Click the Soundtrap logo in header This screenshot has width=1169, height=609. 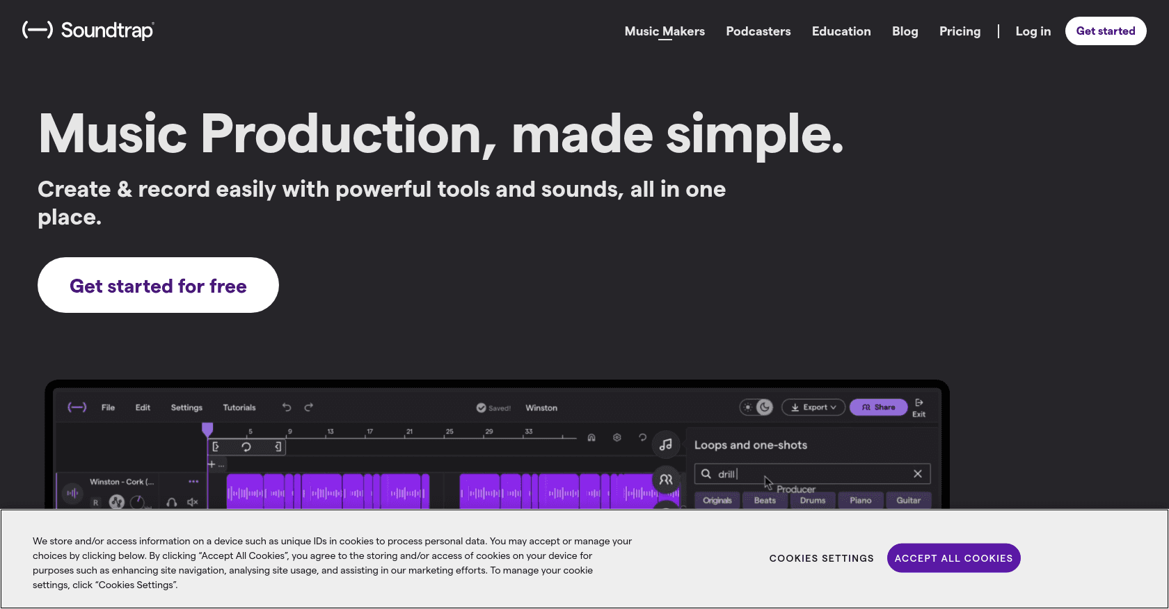click(88, 31)
